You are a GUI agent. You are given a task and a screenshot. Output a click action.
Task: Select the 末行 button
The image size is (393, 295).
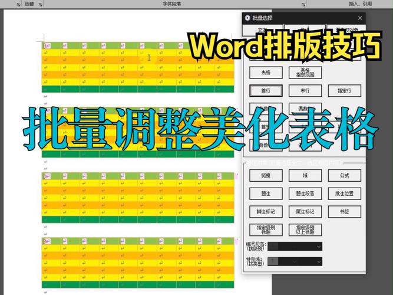(x=305, y=91)
